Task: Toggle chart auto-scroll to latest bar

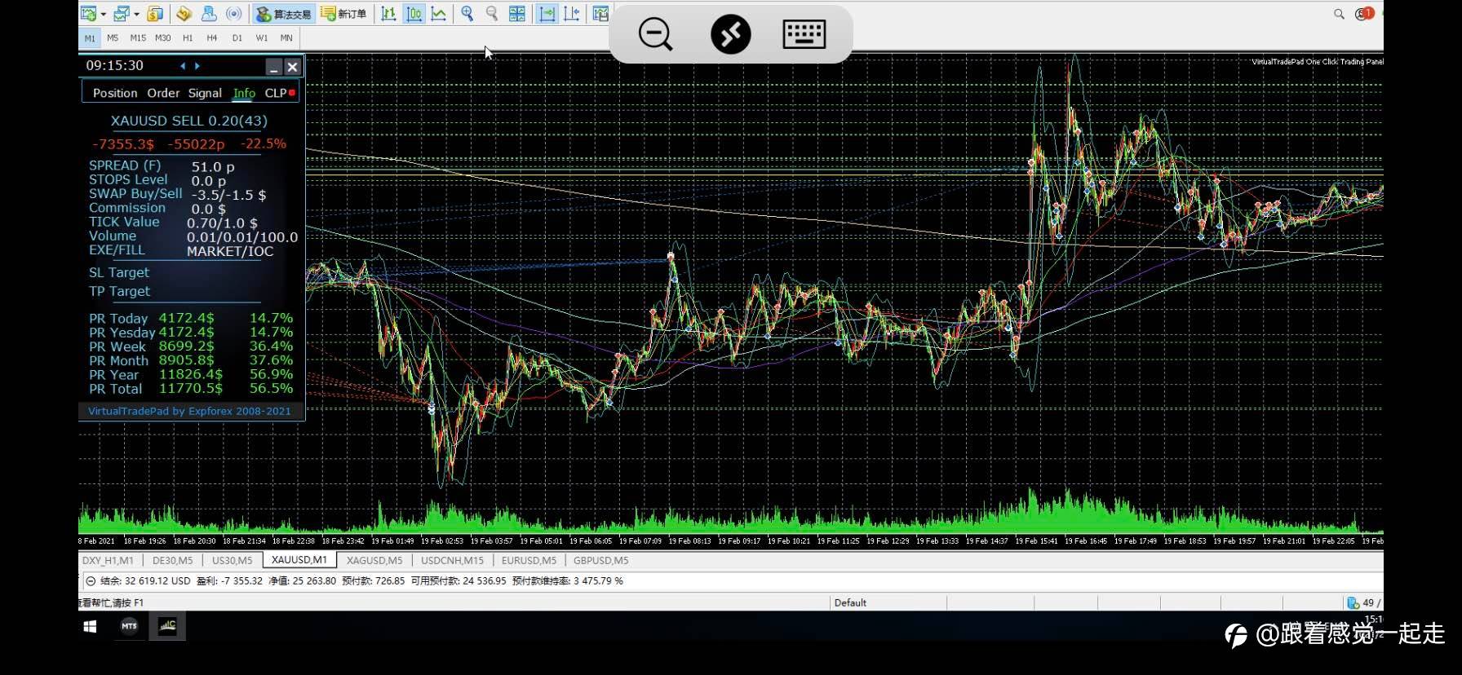Action: pyautogui.click(x=547, y=14)
